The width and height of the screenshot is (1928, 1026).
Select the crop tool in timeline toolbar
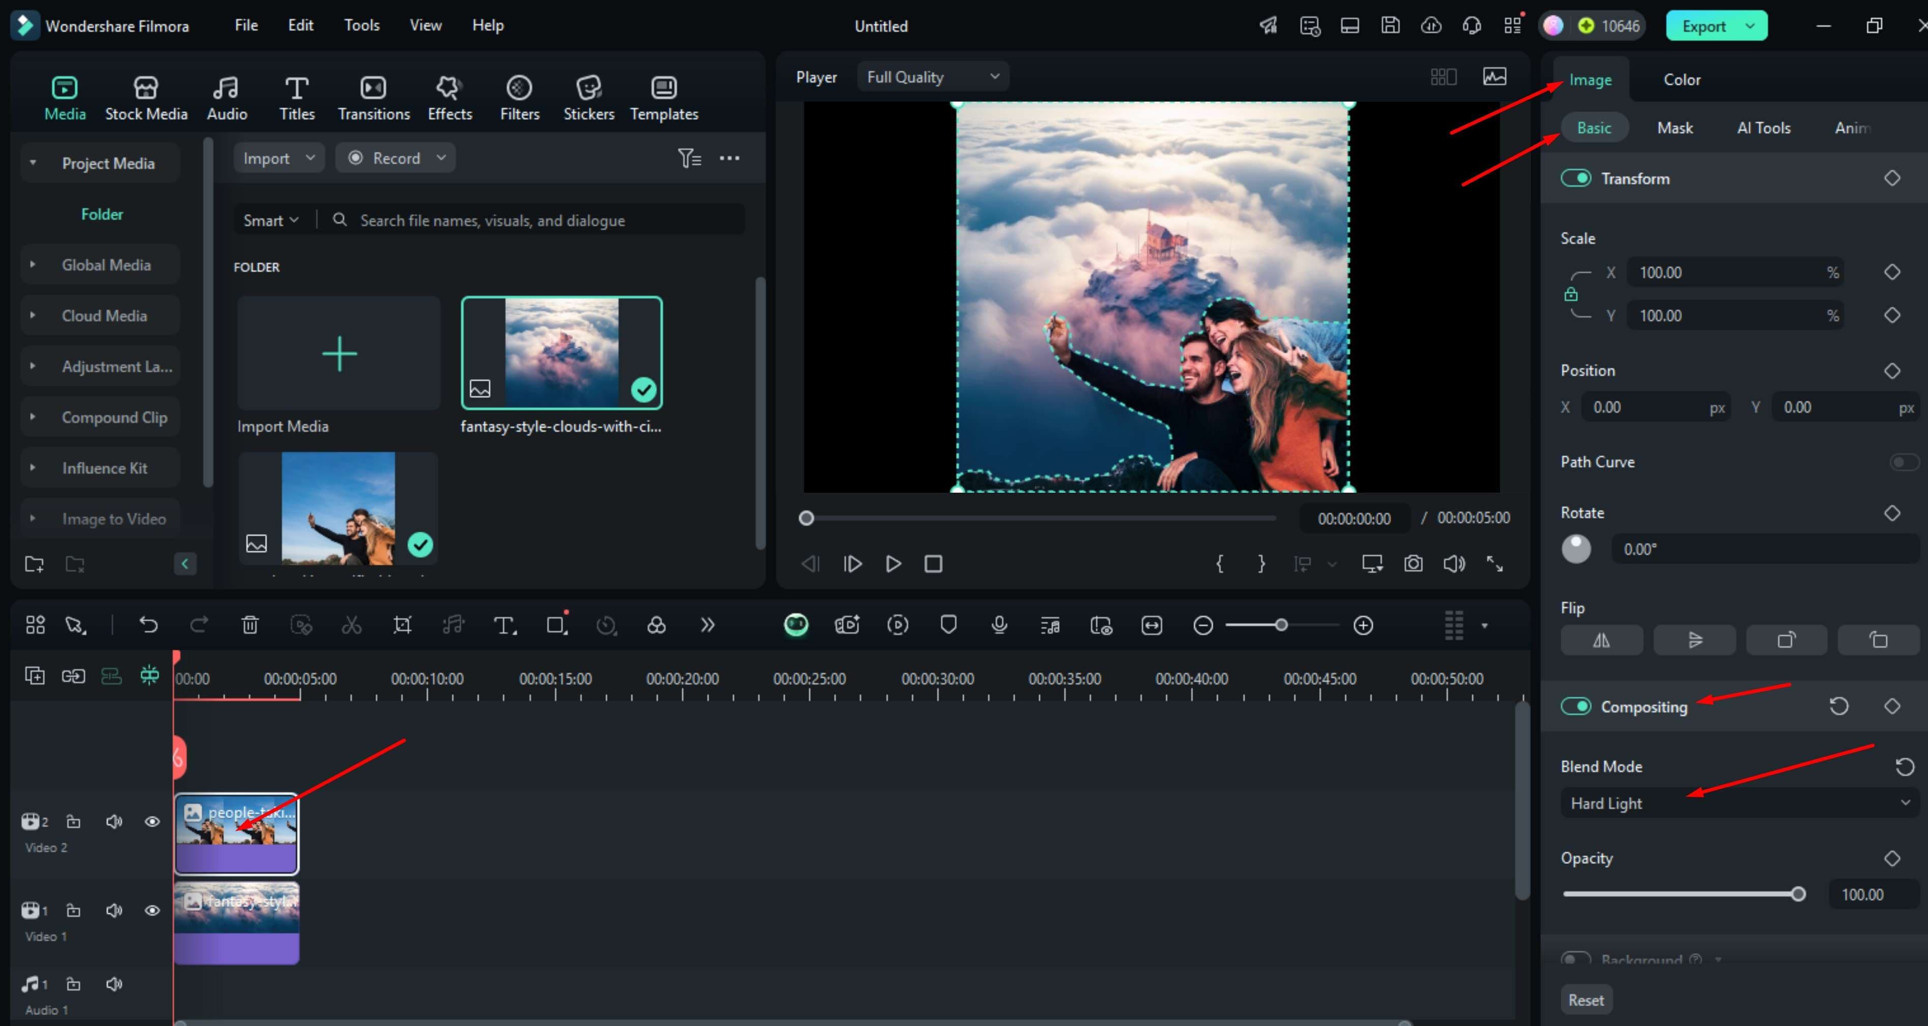(x=403, y=625)
